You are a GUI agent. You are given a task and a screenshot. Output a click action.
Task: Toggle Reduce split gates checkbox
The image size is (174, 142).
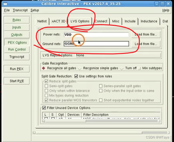46,81
